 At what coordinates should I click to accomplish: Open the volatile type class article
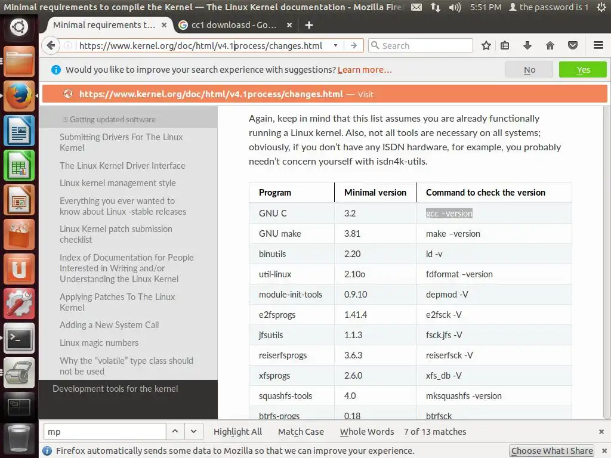click(x=126, y=366)
